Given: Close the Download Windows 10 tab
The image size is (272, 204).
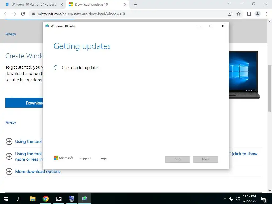Looking at the screenshot, I should [125, 5].
